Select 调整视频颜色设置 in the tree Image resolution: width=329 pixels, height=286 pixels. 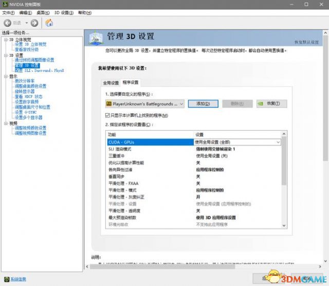[x=30, y=128]
